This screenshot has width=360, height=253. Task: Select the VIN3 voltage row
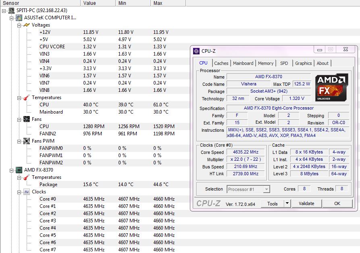coord(114,54)
